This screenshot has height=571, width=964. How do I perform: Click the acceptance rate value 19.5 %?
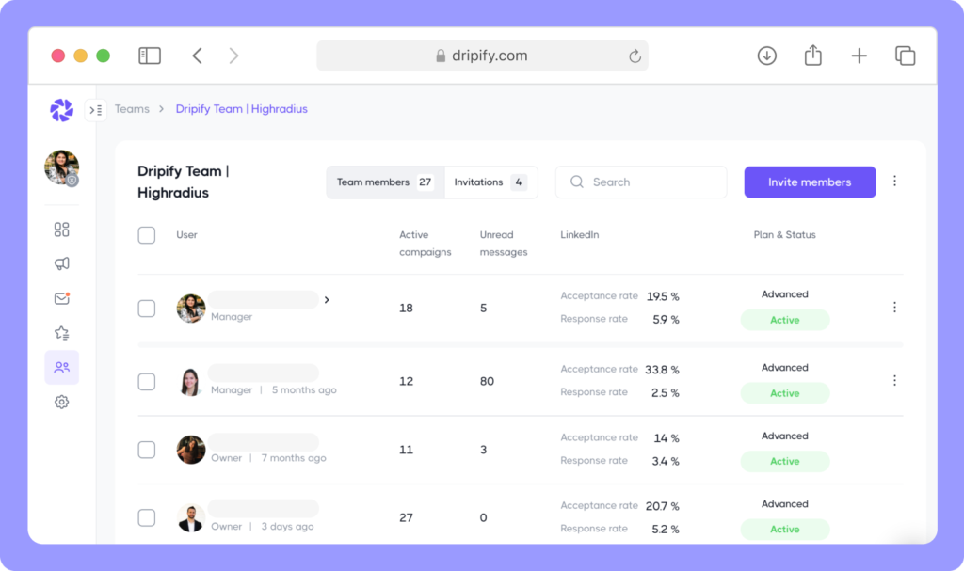[663, 297]
